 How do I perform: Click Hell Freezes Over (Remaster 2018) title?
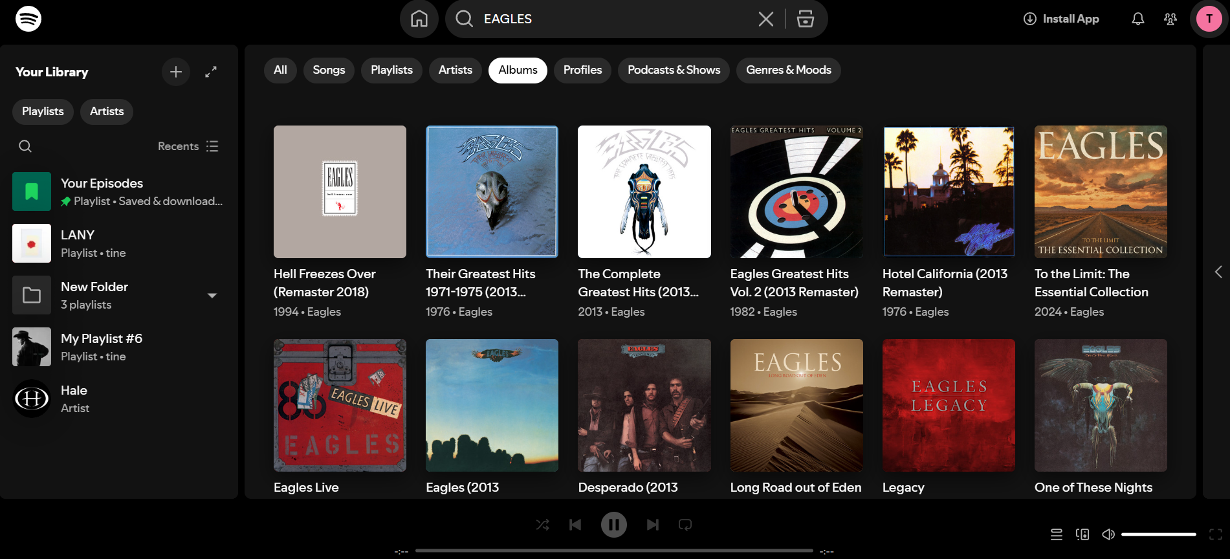click(x=325, y=283)
